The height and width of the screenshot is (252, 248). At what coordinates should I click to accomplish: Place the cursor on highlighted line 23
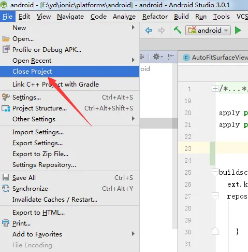point(231,148)
